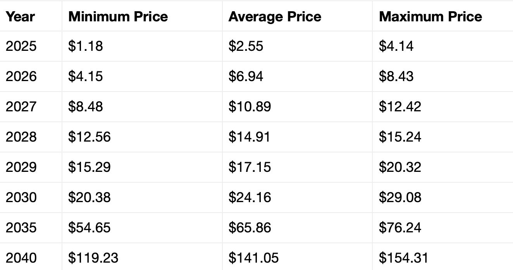513x270 pixels.
Task: Select the $15.29 minimum price for 2029
Action: coord(90,167)
